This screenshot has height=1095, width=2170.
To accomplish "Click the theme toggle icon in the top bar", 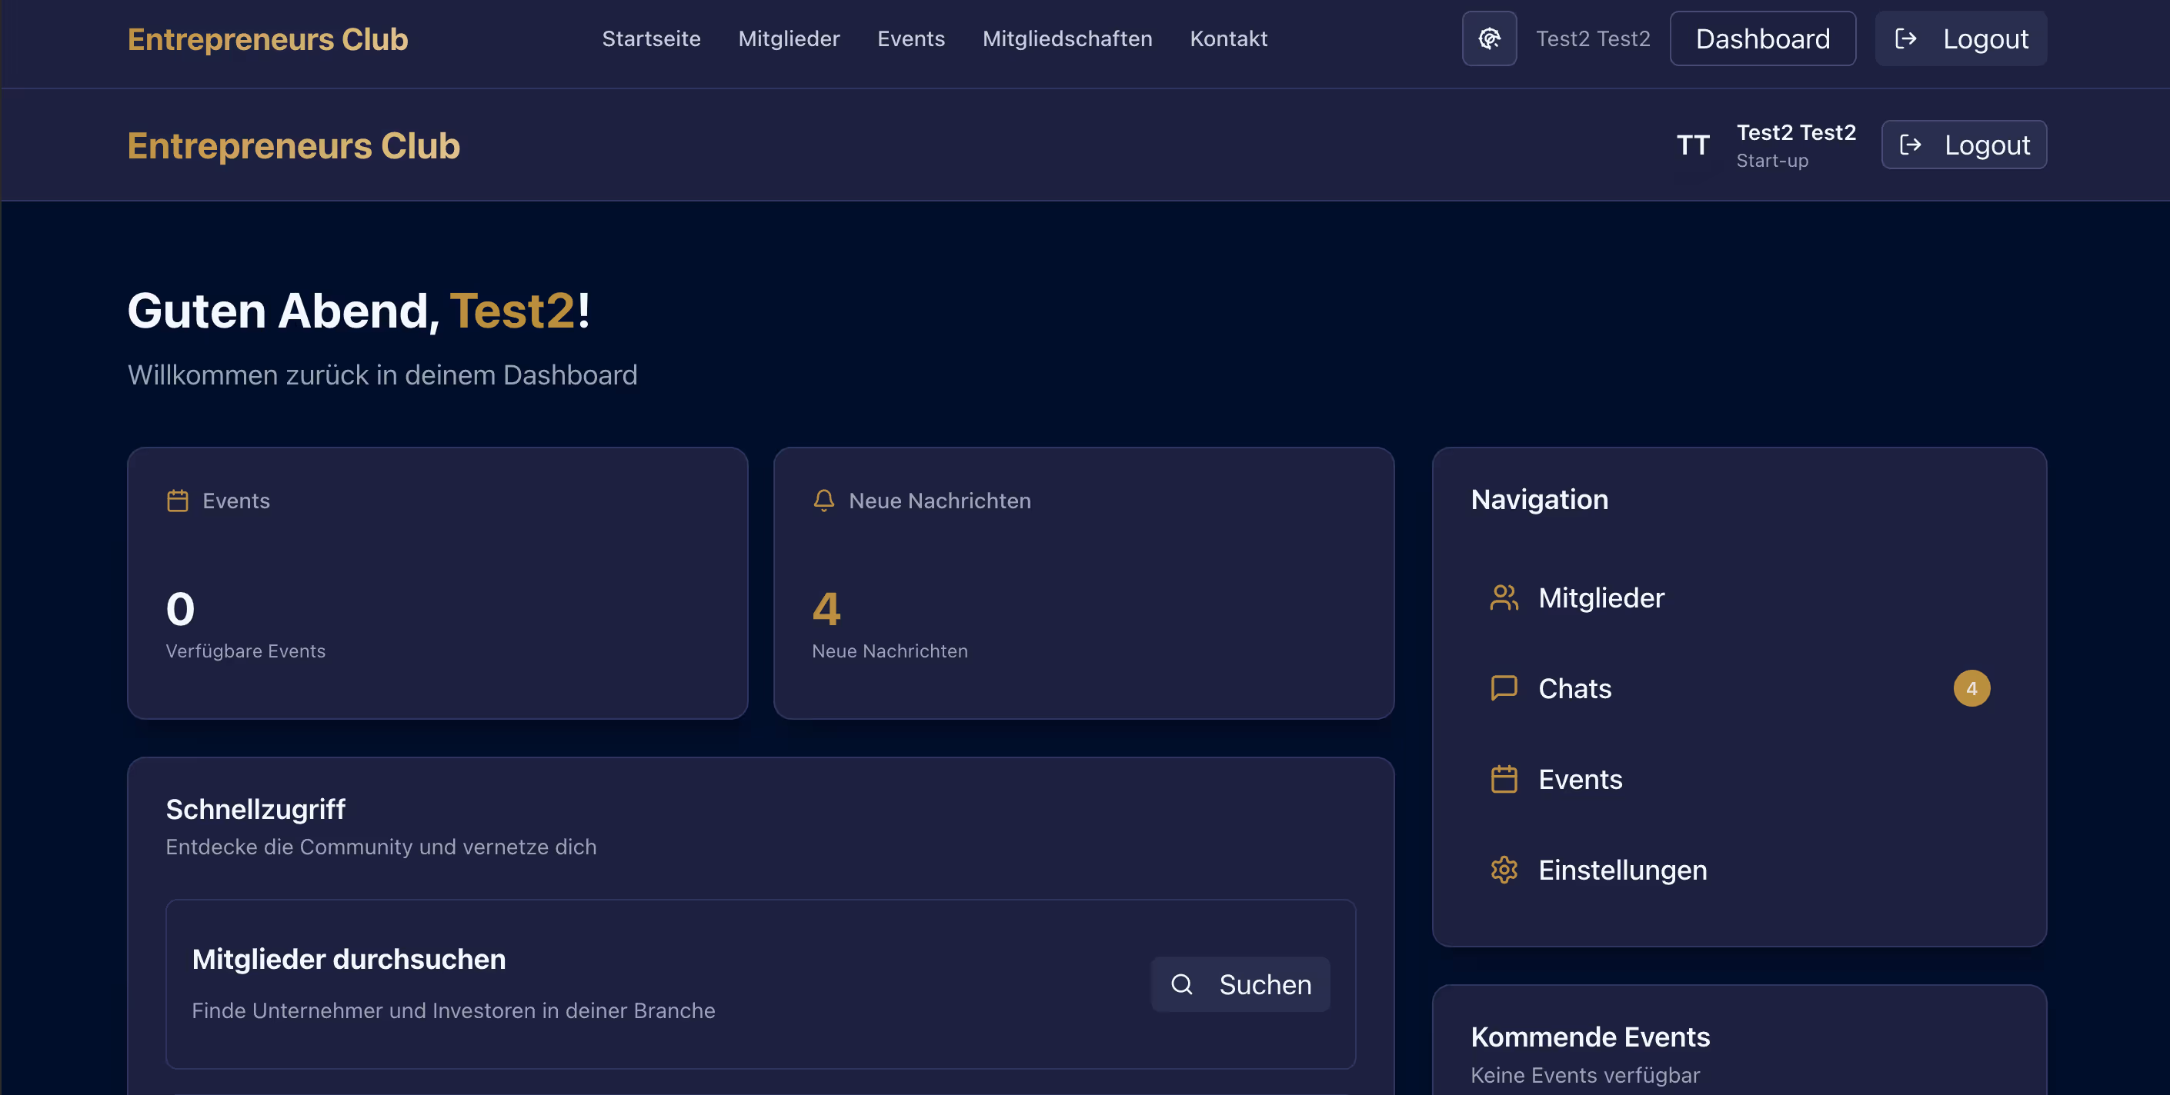I will (x=1488, y=38).
